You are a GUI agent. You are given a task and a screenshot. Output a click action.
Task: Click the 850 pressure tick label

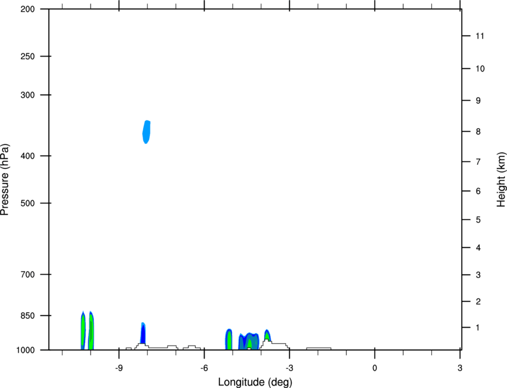click(27, 315)
